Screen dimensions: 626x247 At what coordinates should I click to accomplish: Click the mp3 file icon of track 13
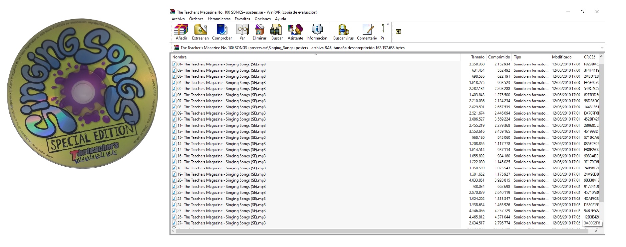click(x=174, y=137)
